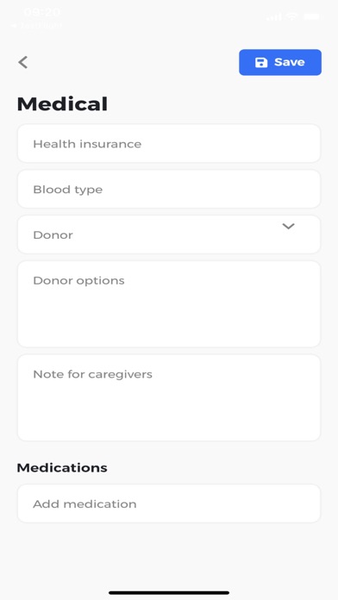Tap the home indicator bar

pyautogui.click(x=169, y=593)
